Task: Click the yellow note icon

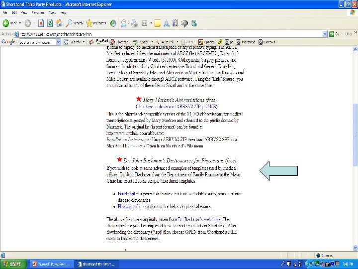Action: pyautogui.click(x=158, y=23)
